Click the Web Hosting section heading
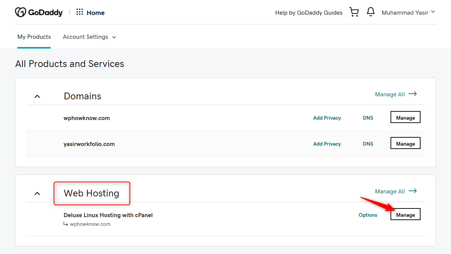451x254 pixels. click(91, 193)
